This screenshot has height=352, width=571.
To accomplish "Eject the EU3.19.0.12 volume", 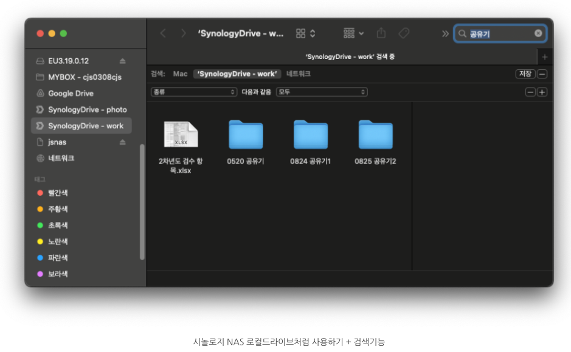I will 122,61.
